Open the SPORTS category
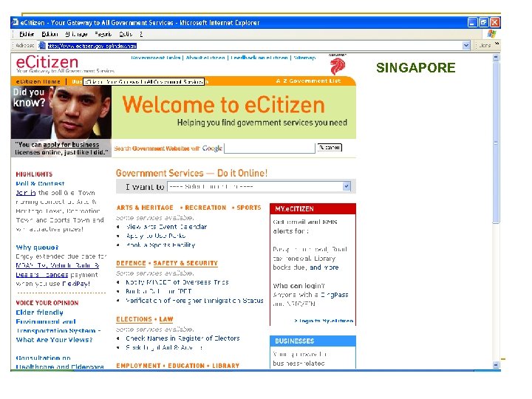Screen dimensions: 532x399 [x=249, y=208]
